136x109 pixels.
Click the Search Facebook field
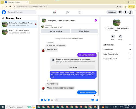pyautogui.click(x=22, y=12)
